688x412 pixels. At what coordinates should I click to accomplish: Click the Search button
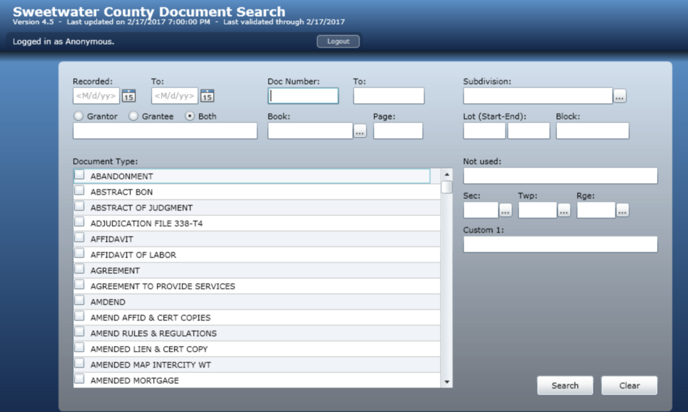[564, 385]
